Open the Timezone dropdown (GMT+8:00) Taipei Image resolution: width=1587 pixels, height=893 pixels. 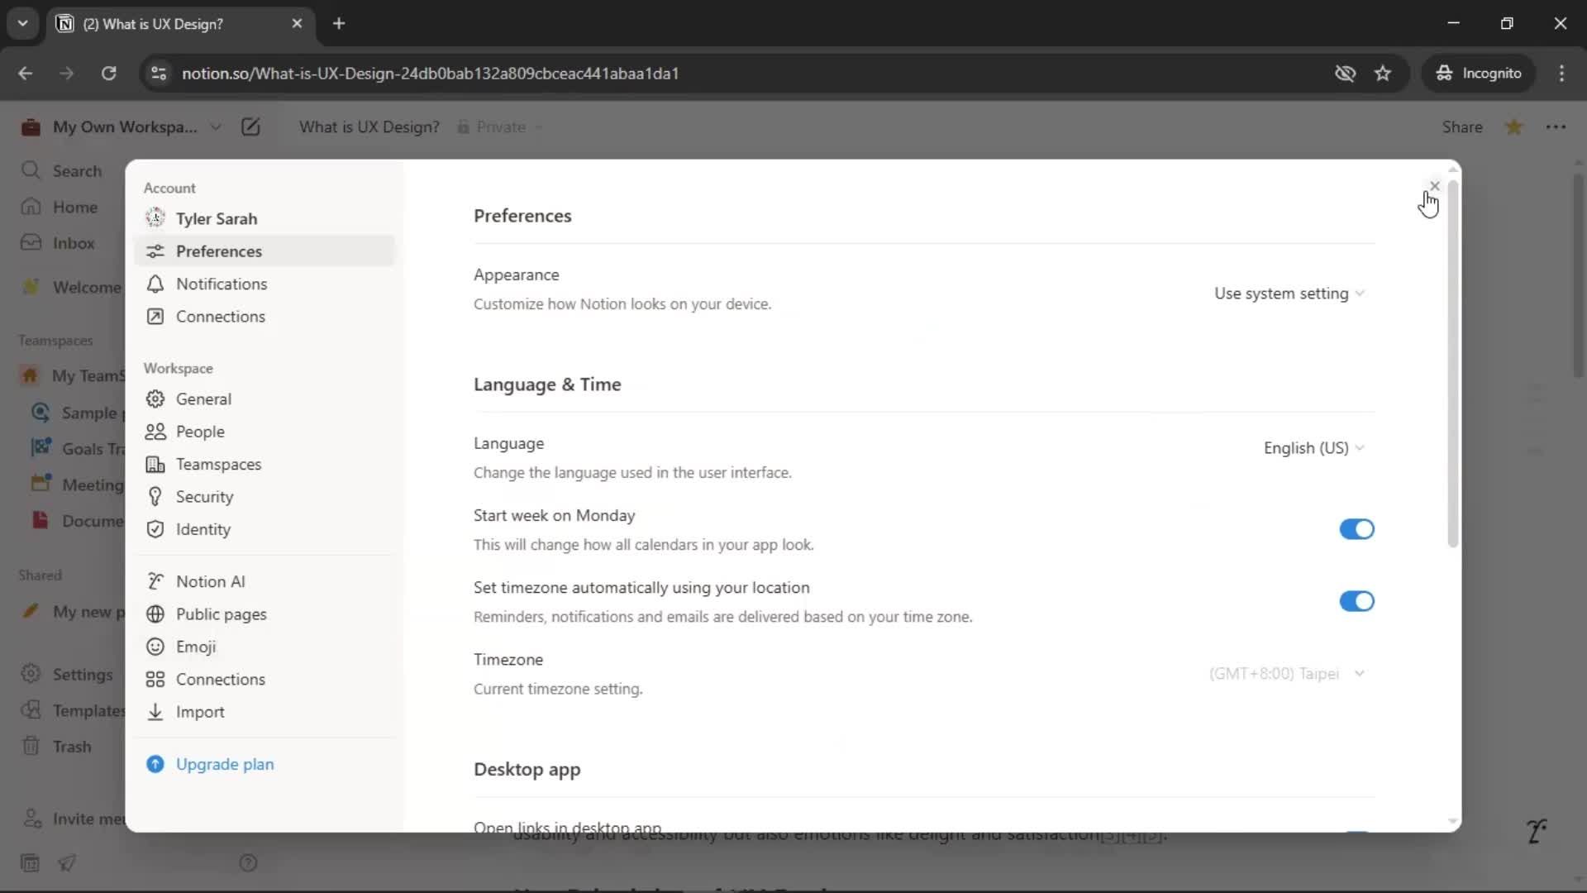pyautogui.click(x=1286, y=673)
